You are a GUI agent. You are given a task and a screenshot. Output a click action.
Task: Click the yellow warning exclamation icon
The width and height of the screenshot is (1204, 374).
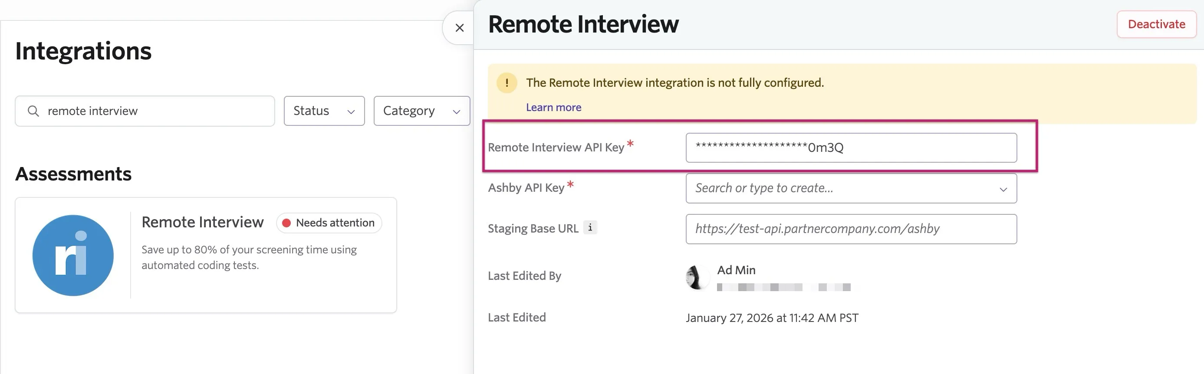click(x=507, y=83)
